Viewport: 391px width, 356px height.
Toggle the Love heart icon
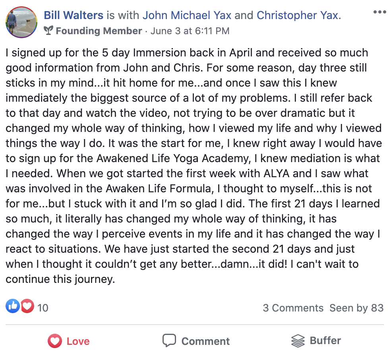point(55,341)
